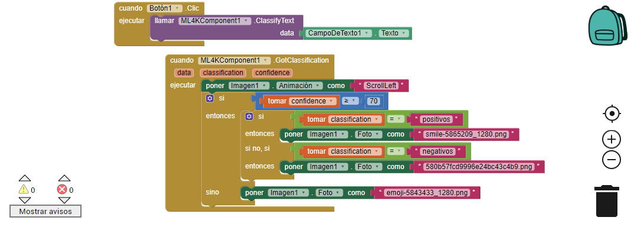634x230 pixels.
Task: Open the backpack icon
Action: point(607,25)
